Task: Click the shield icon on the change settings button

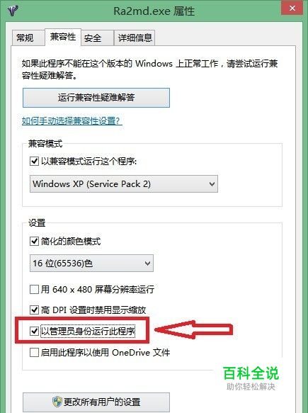Action: (57, 402)
